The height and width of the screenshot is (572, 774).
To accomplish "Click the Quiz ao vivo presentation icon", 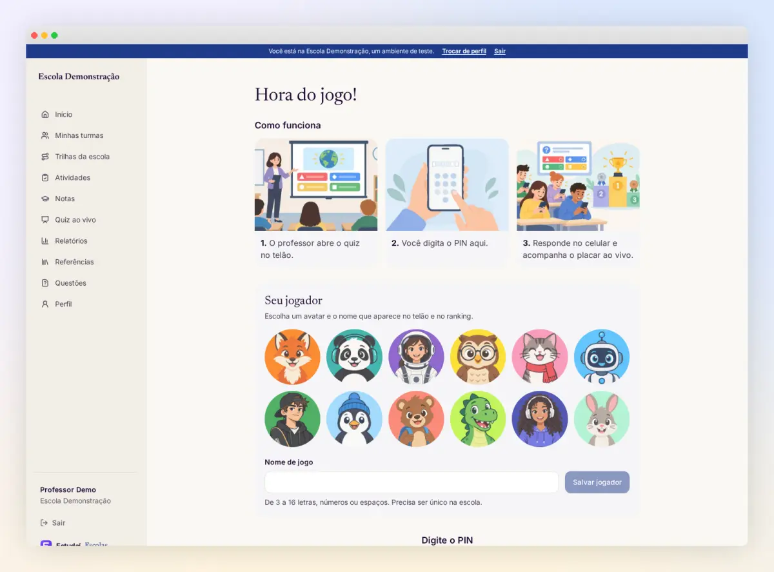I will click(x=45, y=220).
